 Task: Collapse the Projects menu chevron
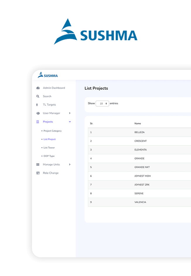click(x=70, y=122)
